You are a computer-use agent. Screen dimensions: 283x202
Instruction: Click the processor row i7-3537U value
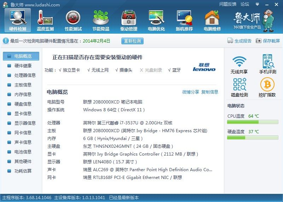pos(128,123)
